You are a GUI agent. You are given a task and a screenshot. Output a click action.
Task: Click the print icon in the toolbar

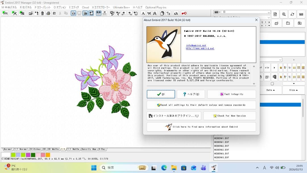(48, 13)
